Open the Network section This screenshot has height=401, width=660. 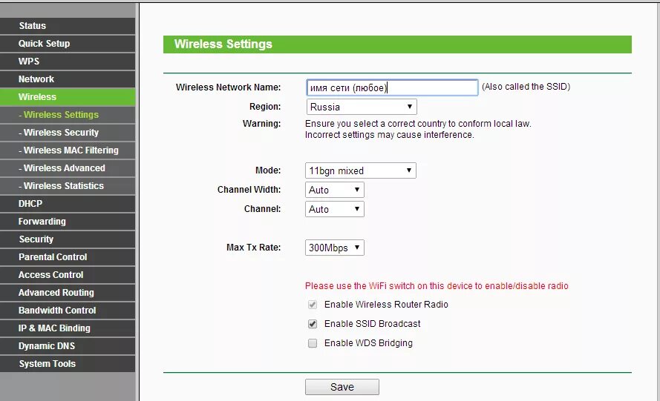68,79
